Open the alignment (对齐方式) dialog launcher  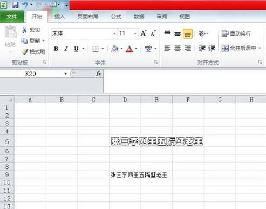click(260, 62)
